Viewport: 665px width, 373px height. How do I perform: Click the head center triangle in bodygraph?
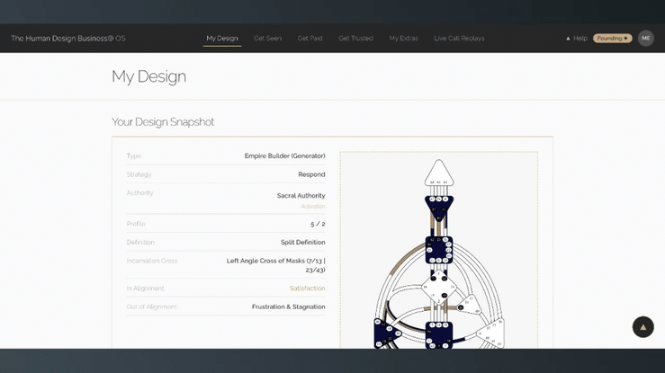(x=439, y=173)
